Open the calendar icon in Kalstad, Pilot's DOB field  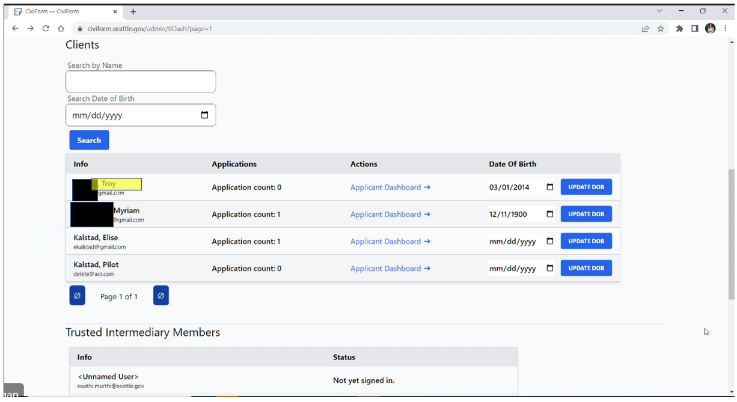[548, 268]
